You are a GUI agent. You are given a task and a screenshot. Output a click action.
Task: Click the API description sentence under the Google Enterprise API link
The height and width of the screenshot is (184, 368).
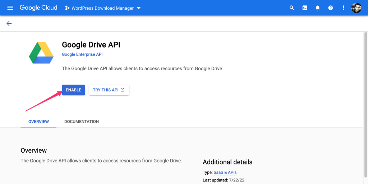click(142, 69)
